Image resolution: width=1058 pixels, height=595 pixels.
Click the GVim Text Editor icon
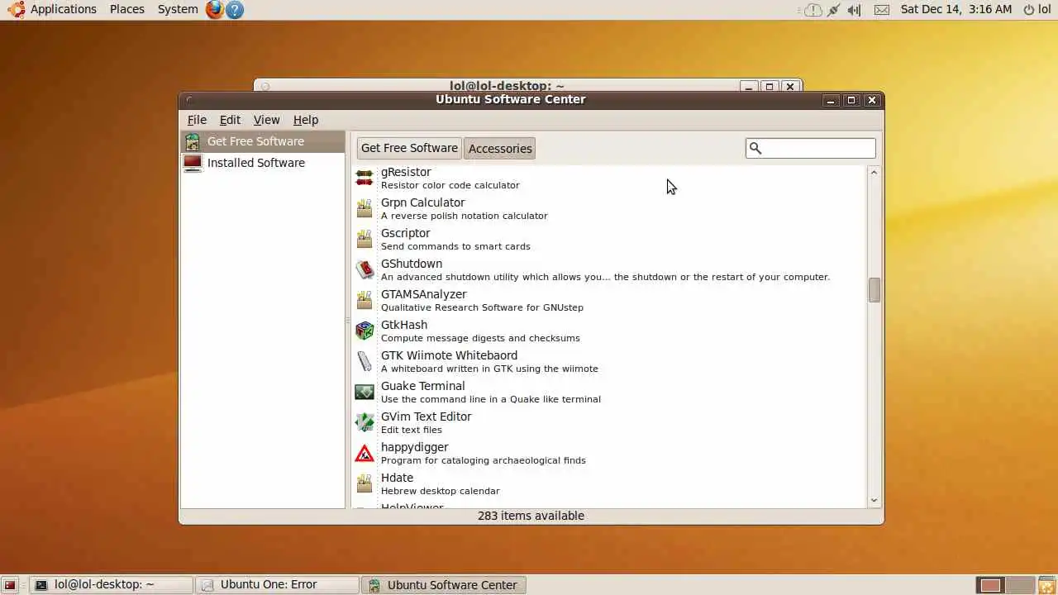click(x=365, y=422)
